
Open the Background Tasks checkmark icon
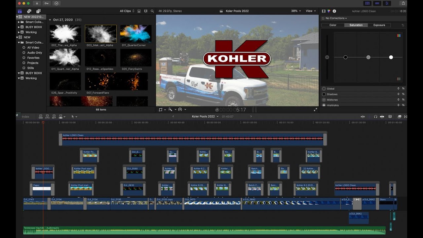(x=57, y=3)
